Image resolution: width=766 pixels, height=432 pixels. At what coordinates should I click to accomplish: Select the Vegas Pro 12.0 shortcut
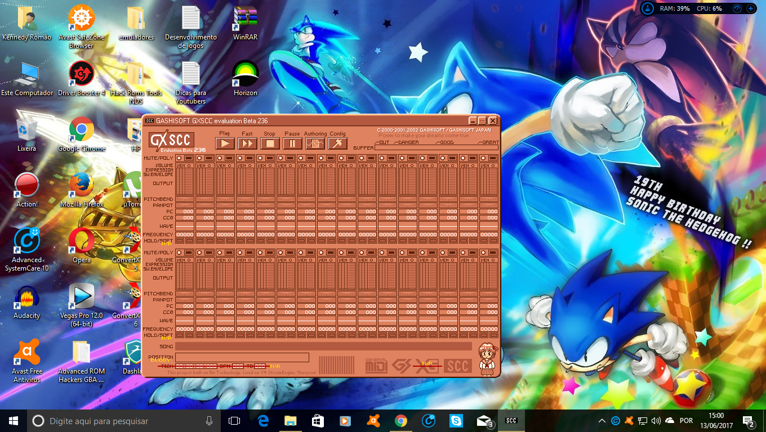coord(82,305)
